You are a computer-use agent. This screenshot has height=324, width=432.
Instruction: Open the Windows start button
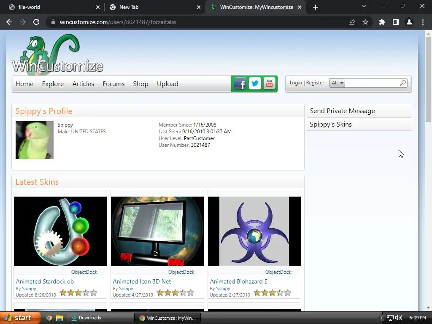[20, 318]
